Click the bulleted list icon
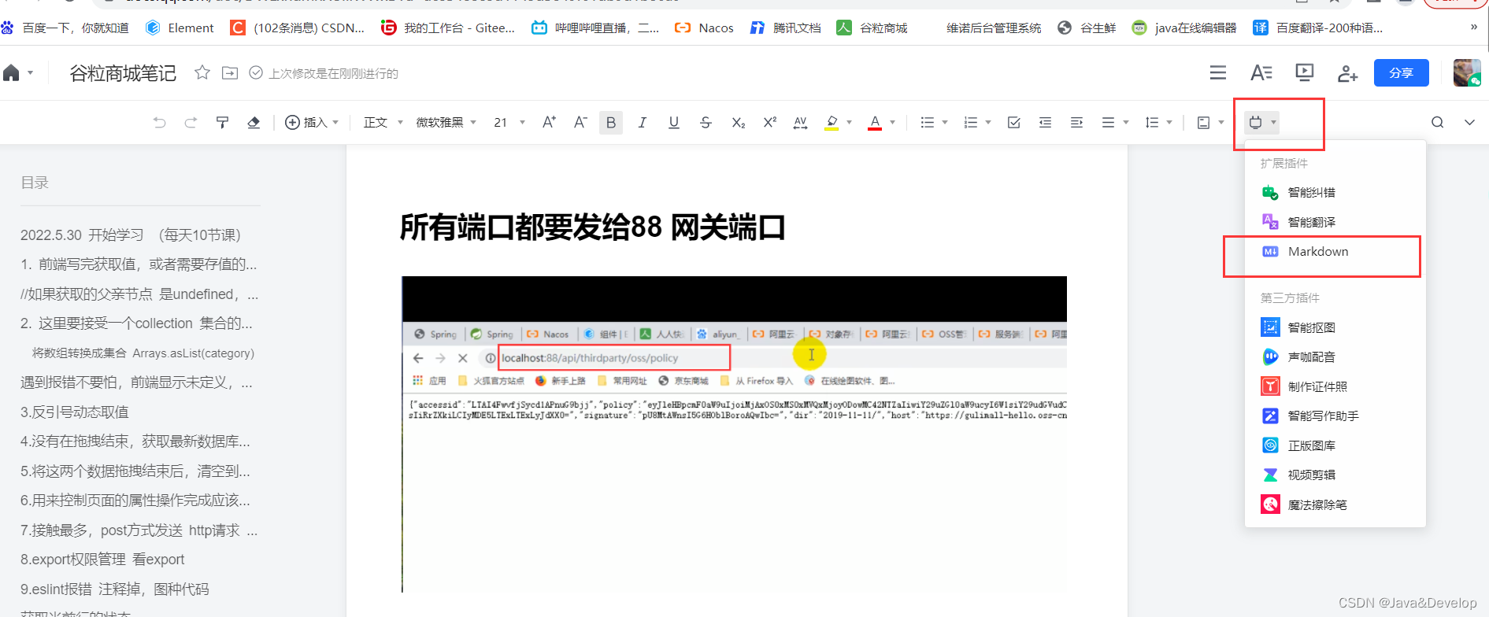The width and height of the screenshot is (1489, 617). pyautogui.click(x=928, y=122)
